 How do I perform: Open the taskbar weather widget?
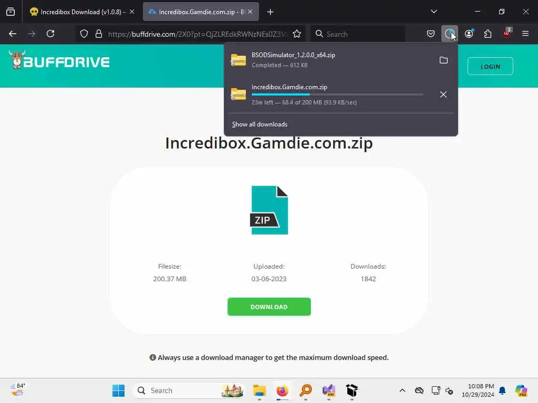tap(18, 390)
